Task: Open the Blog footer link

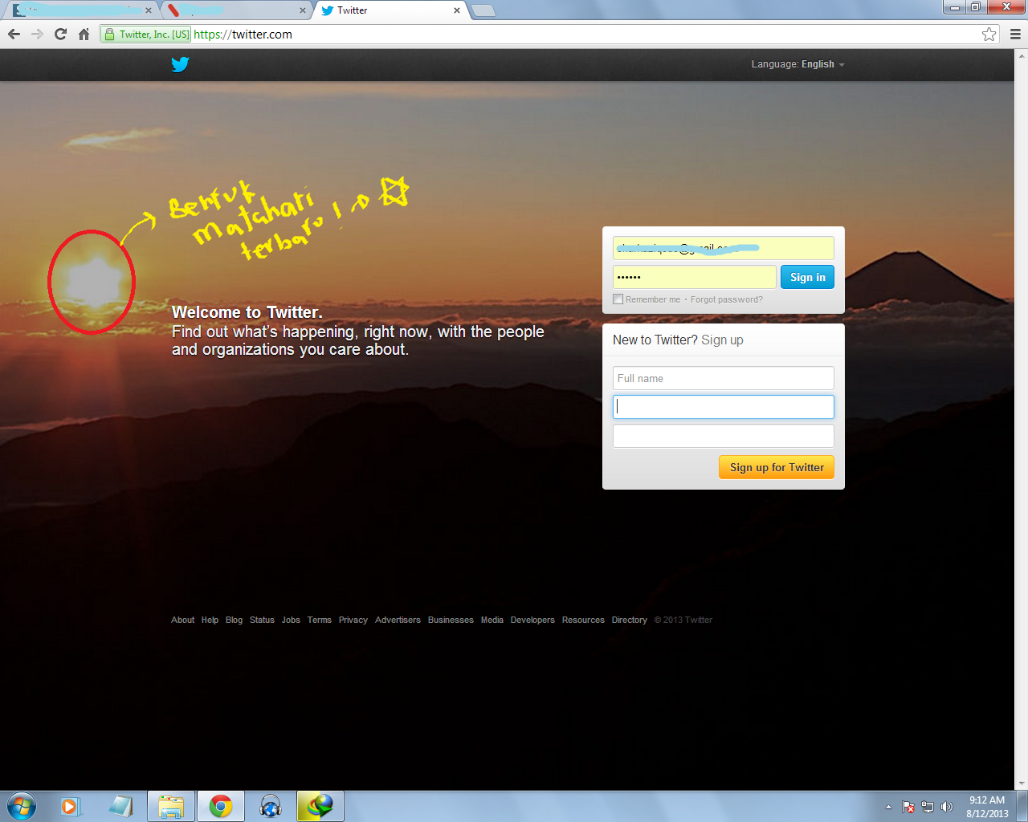Action: 234,620
